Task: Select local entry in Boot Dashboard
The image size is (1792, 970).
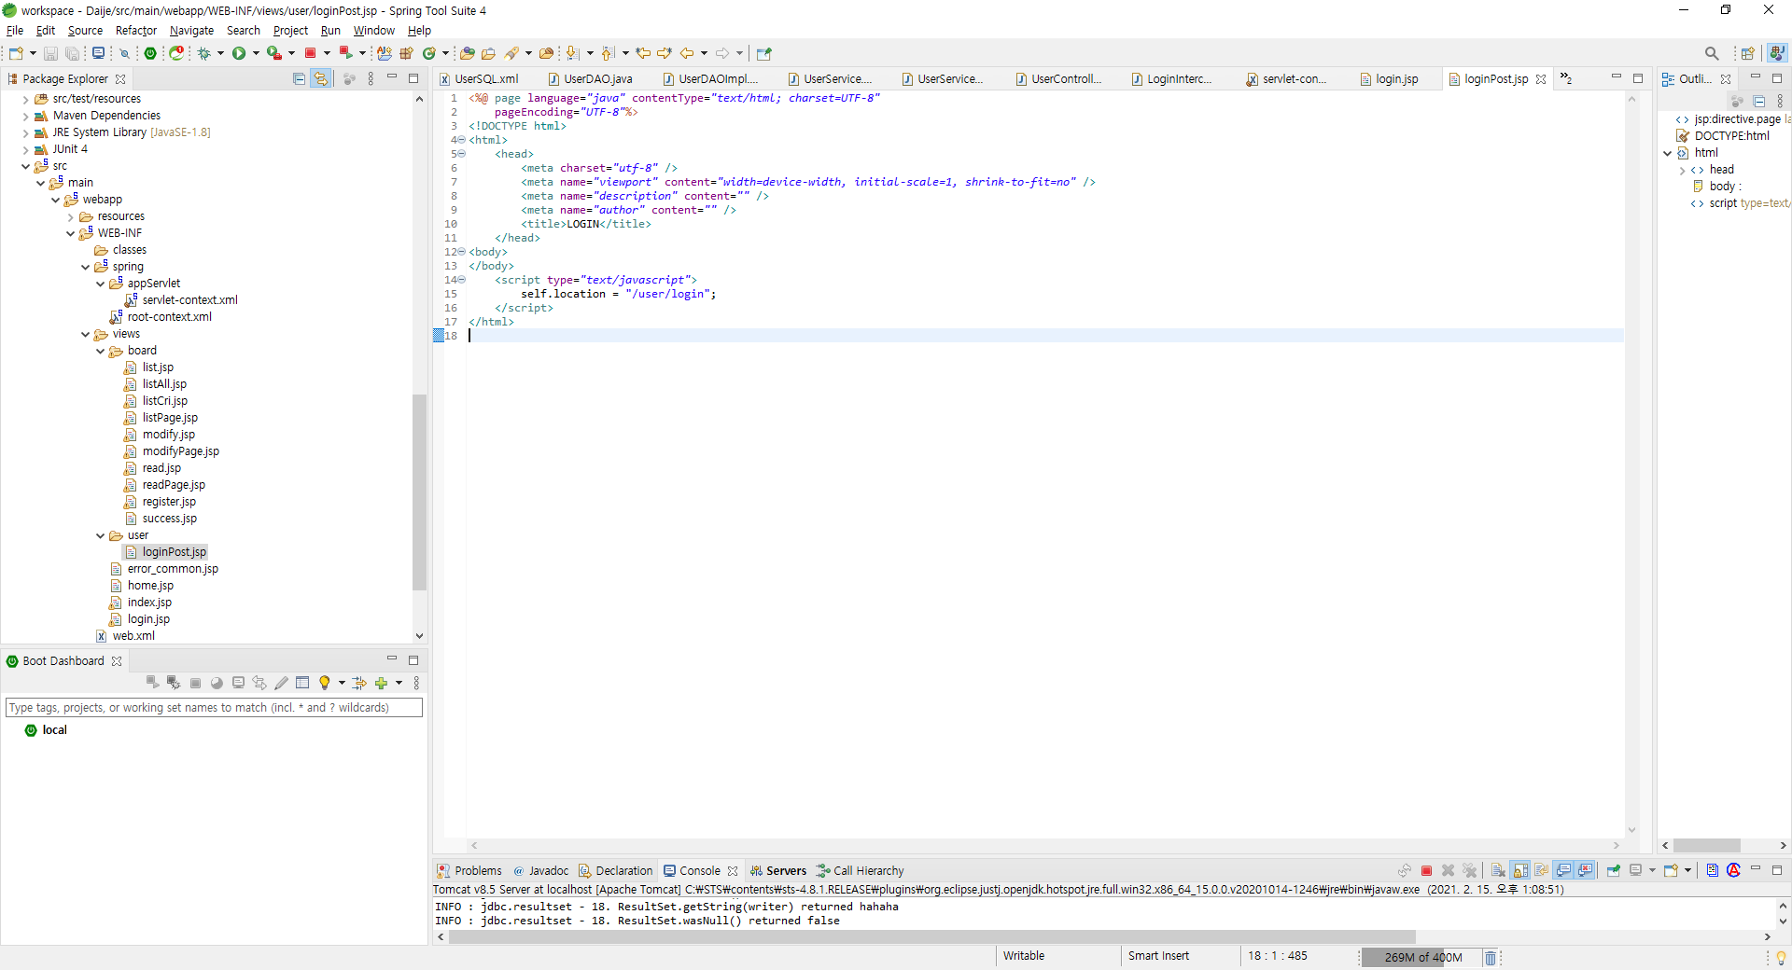Action: tap(46, 730)
